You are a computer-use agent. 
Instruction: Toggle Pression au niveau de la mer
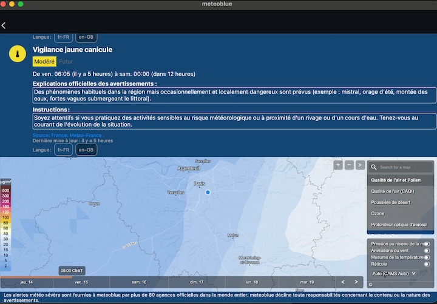pyautogui.click(x=427, y=243)
